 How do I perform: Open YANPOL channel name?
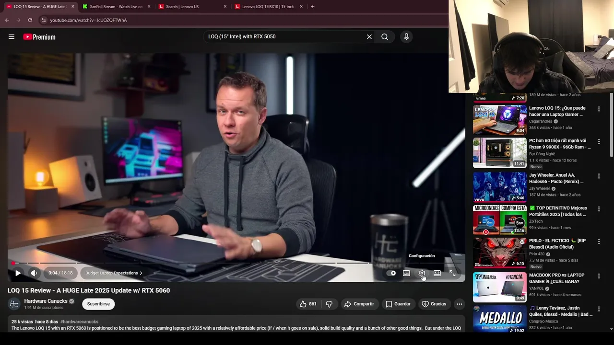(536, 288)
